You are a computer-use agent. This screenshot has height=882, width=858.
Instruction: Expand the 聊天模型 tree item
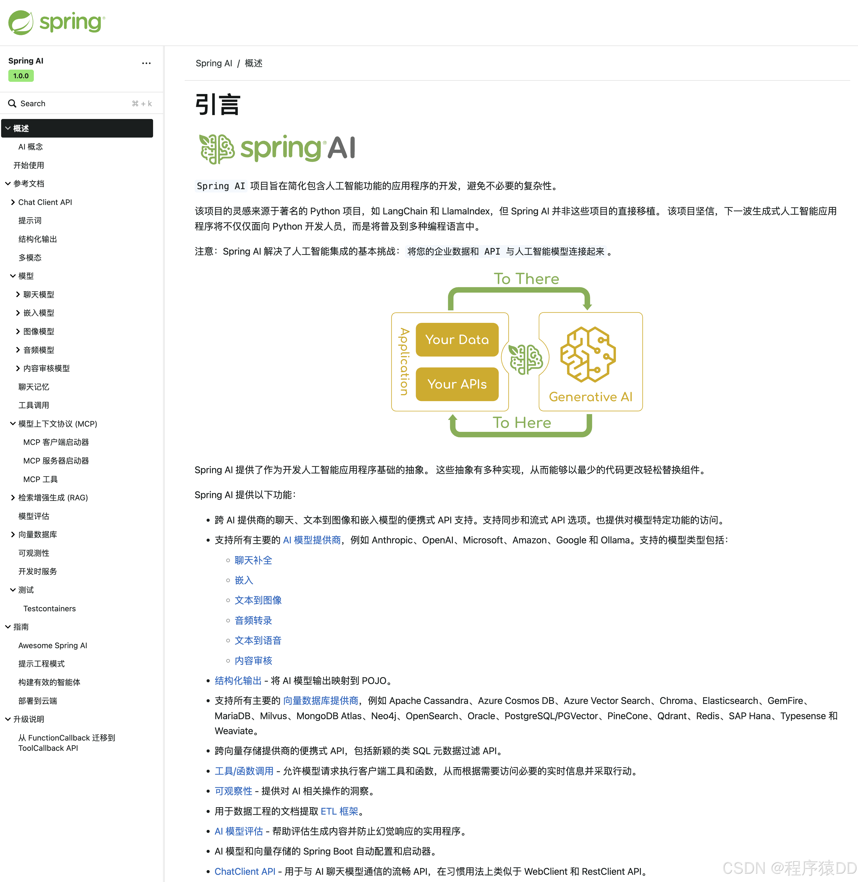point(18,294)
